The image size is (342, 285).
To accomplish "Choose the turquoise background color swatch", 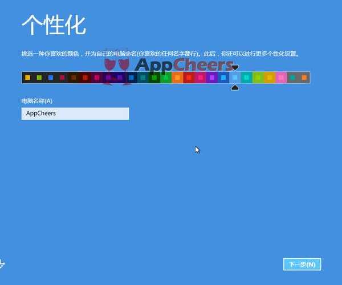I will point(246,78).
